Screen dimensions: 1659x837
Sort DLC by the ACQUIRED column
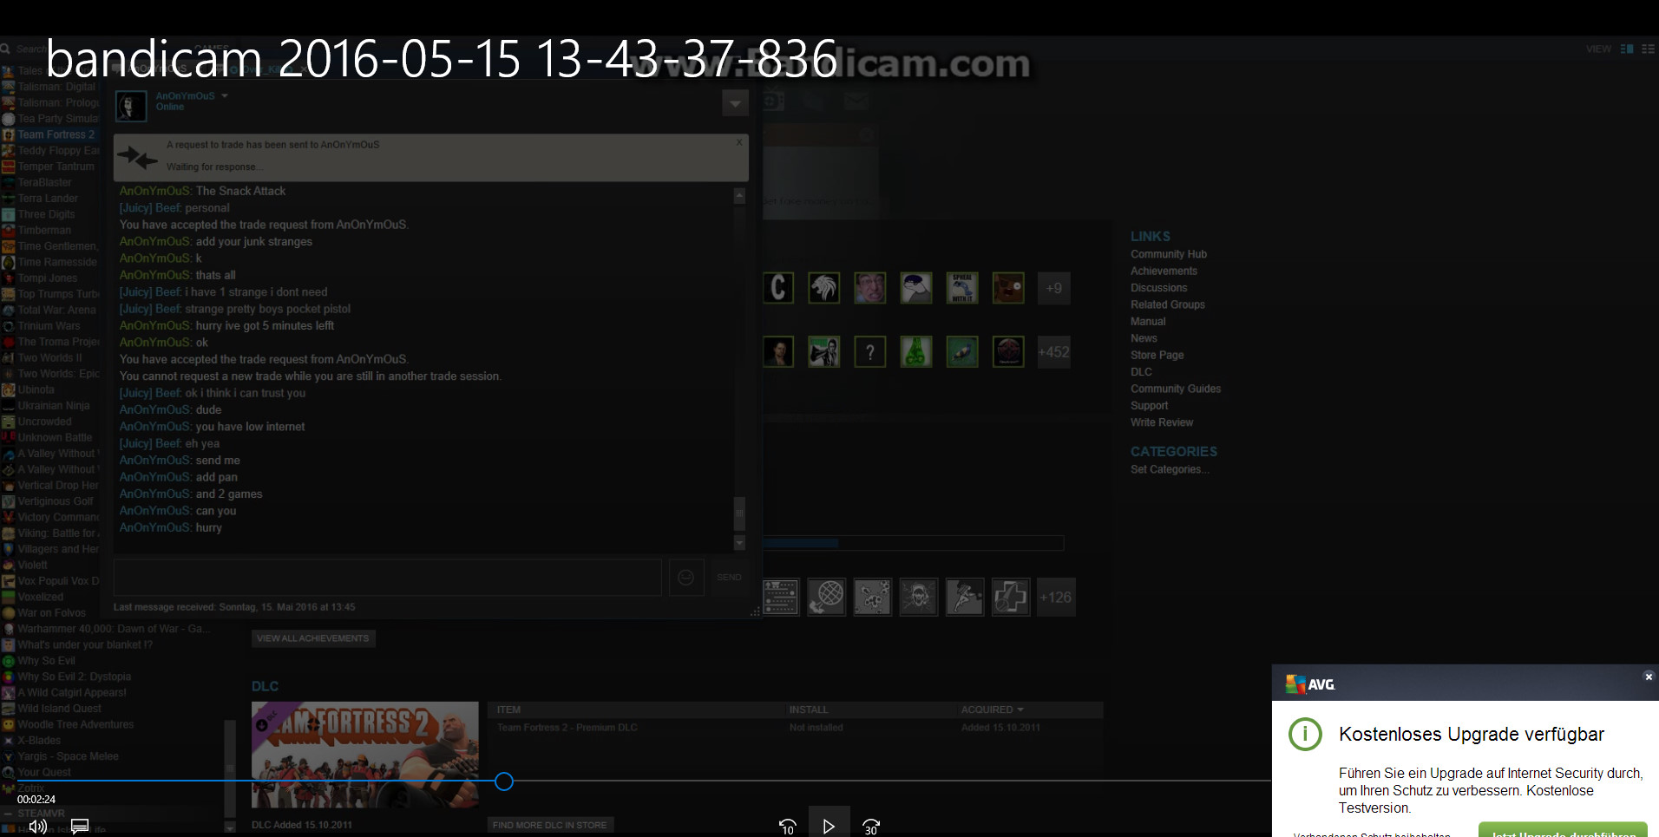pos(992,709)
